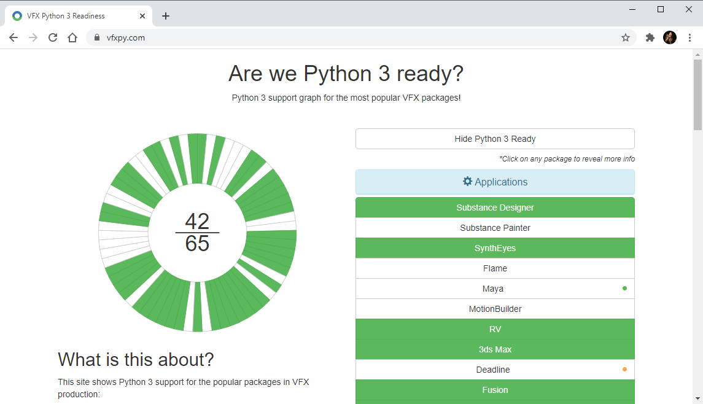Open the Extensions puzzle icon
Image resolution: width=703 pixels, height=404 pixels.
tap(650, 37)
